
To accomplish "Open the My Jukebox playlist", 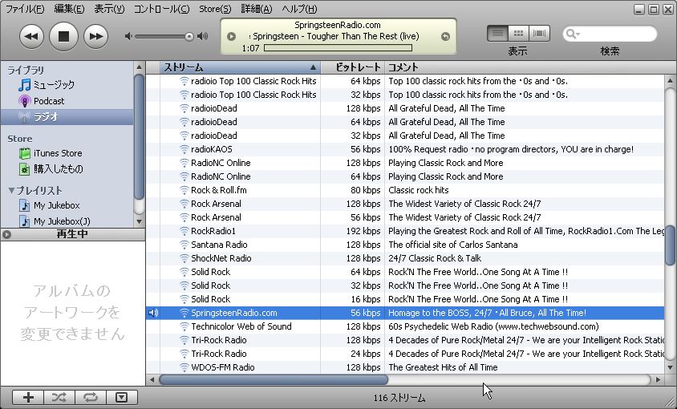I will click(x=57, y=205).
